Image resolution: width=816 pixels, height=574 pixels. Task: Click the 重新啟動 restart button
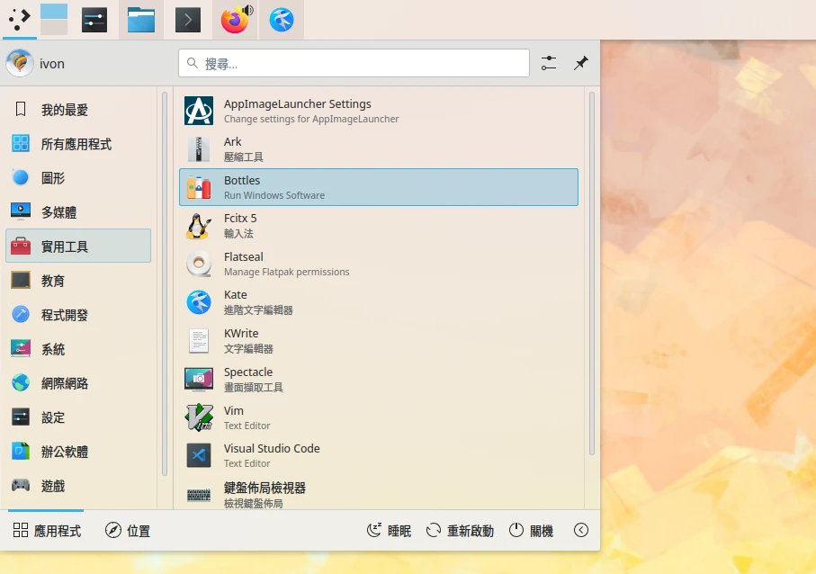tap(460, 531)
